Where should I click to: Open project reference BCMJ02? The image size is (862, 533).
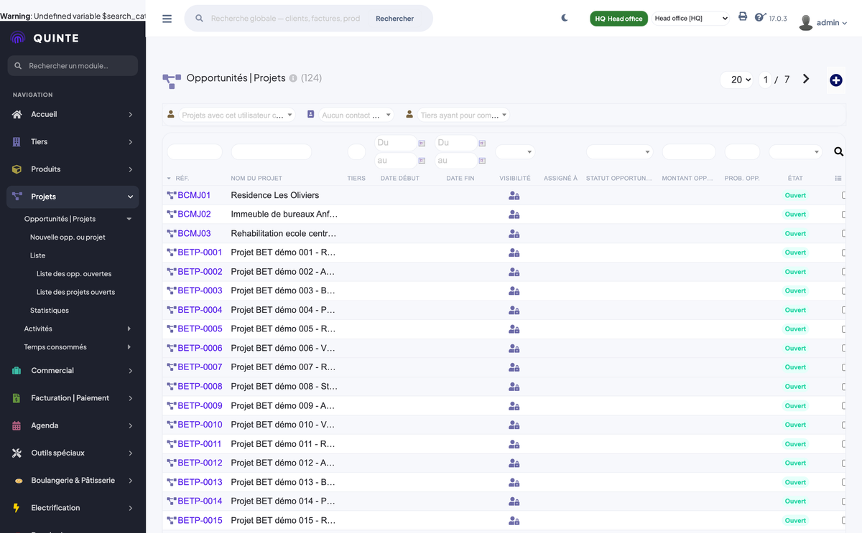click(194, 214)
